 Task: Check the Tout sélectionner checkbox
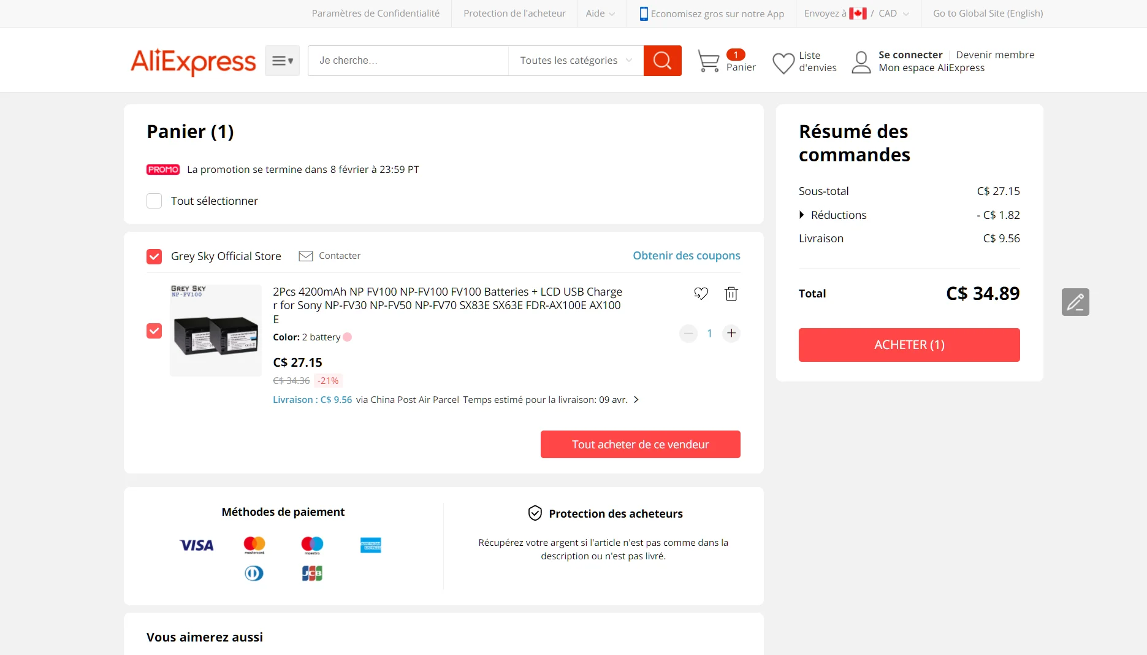(x=154, y=201)
